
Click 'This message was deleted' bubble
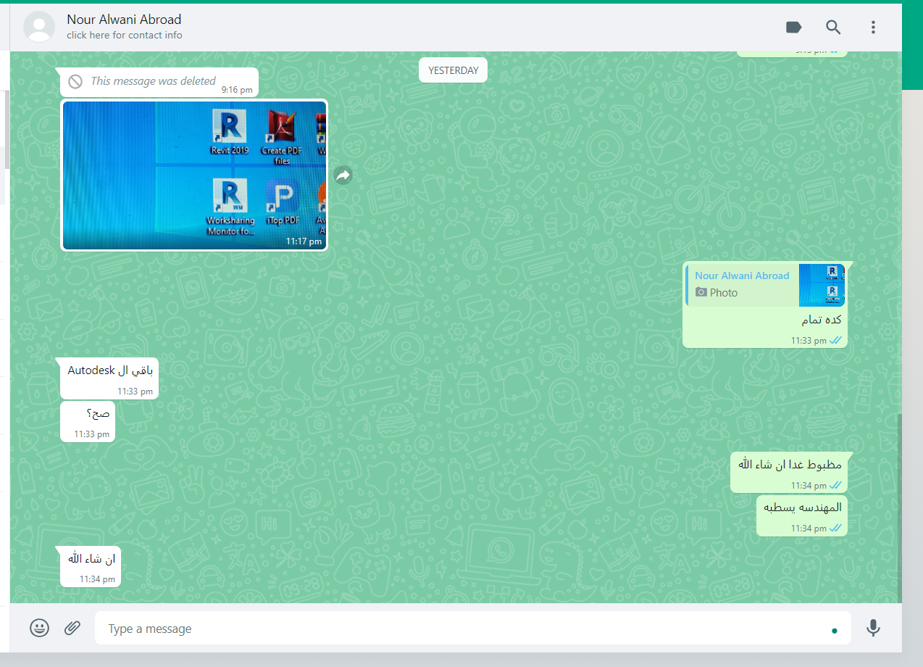coord(159,82)
